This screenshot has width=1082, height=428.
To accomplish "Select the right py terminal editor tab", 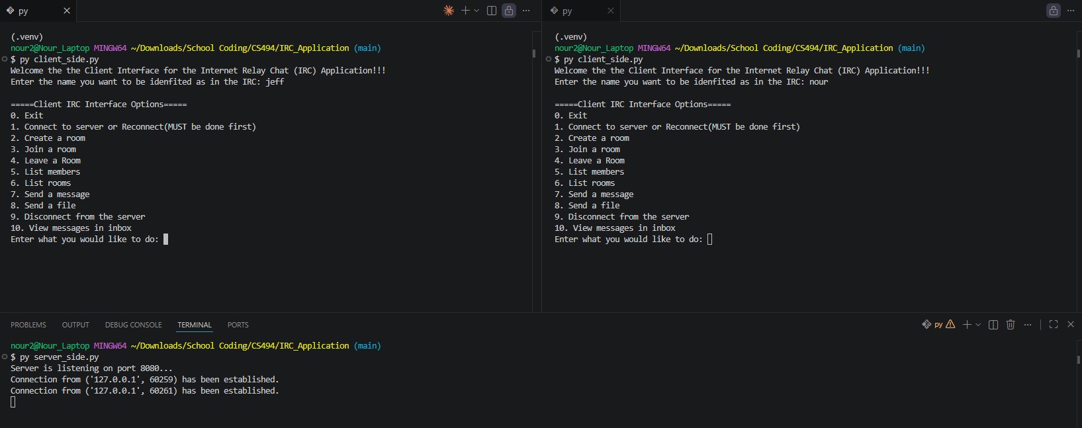I will pyautogui.click(x=582, y=11).
